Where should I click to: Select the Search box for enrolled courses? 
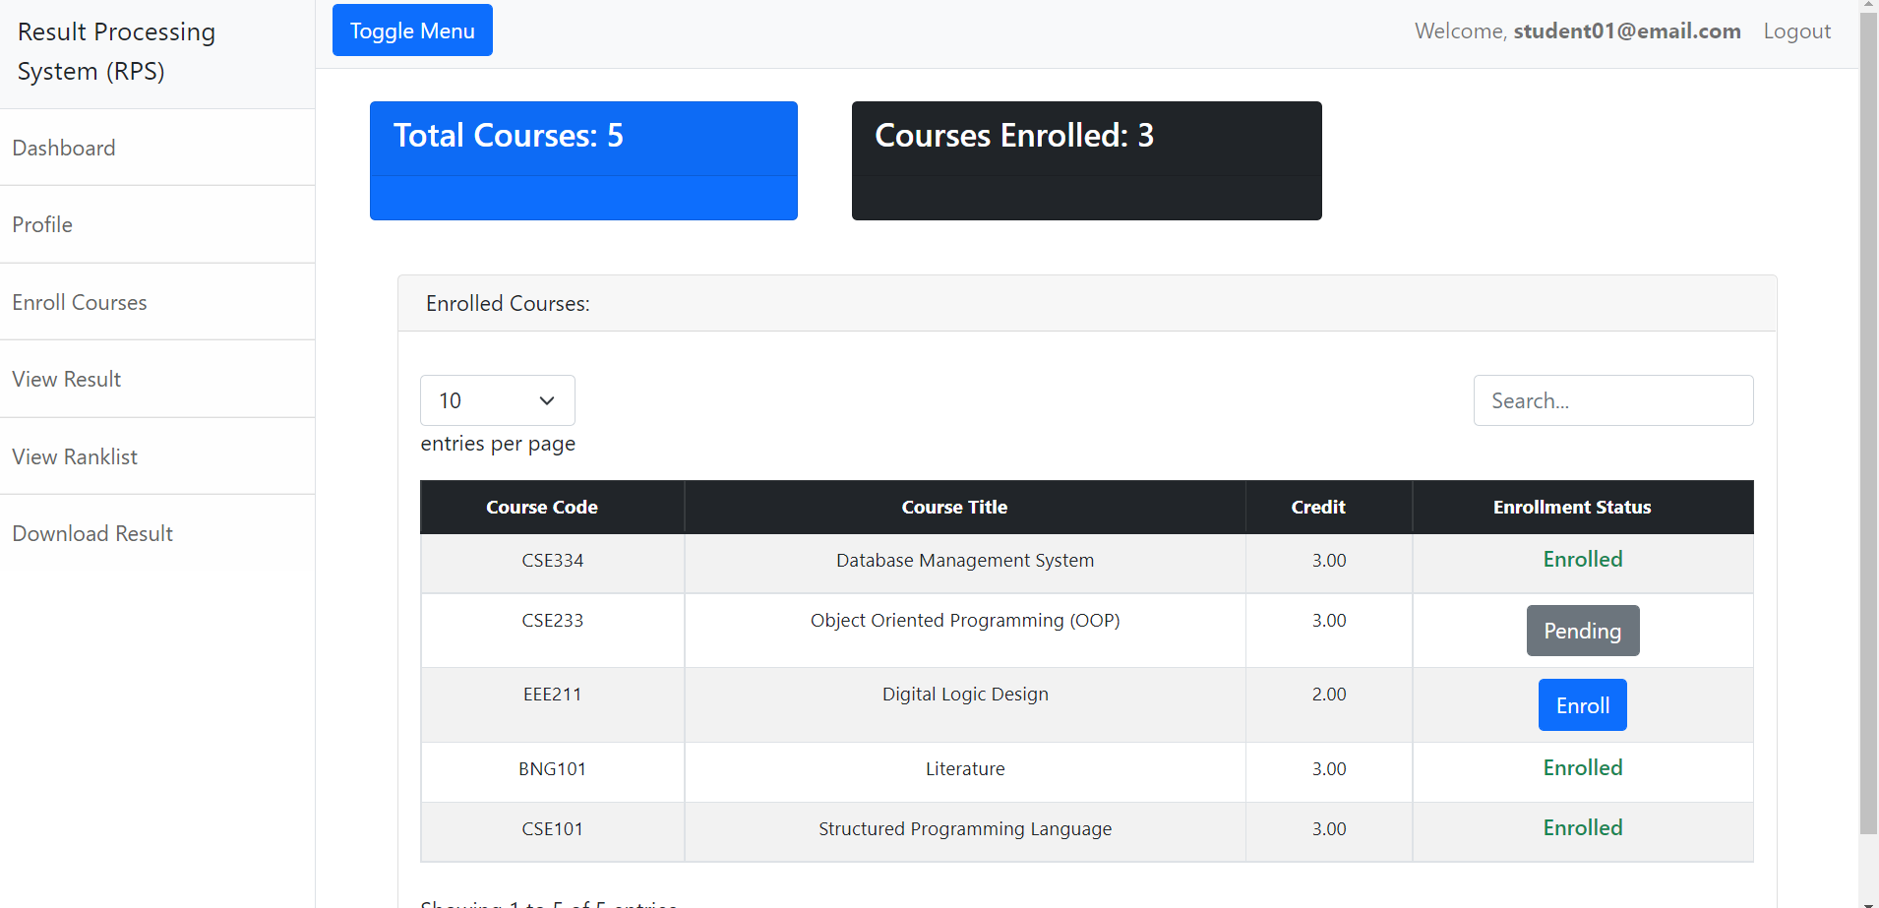pos(1612,400)
